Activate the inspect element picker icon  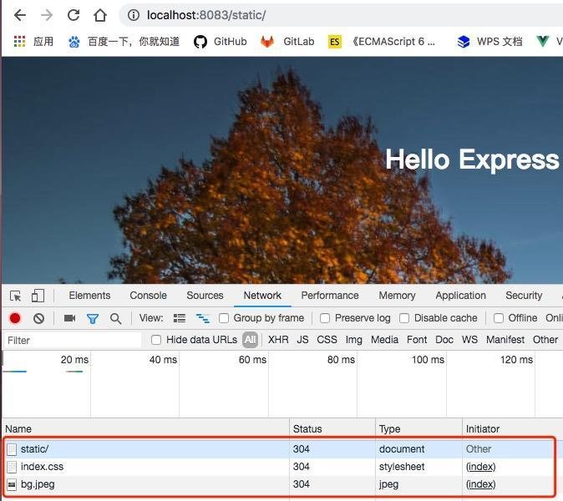point(16,296)
